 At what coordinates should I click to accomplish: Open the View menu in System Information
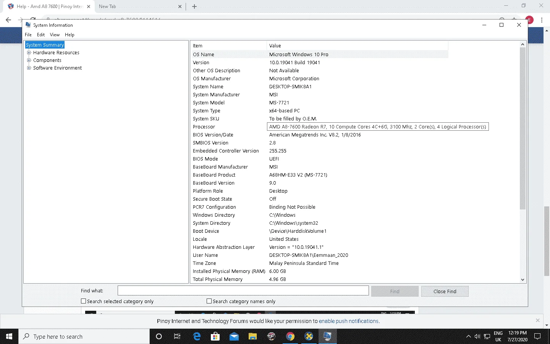click(x=55, y=35)
